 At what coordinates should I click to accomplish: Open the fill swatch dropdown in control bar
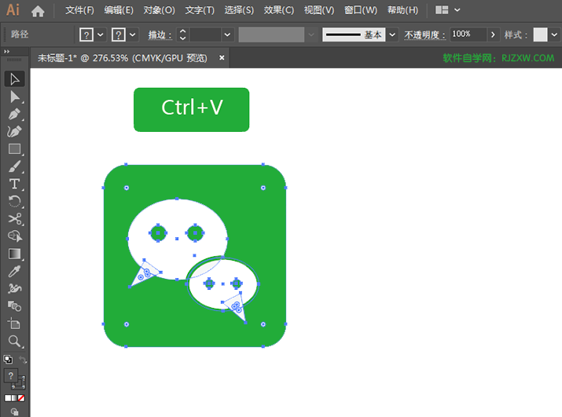click(x=101, y=35)
